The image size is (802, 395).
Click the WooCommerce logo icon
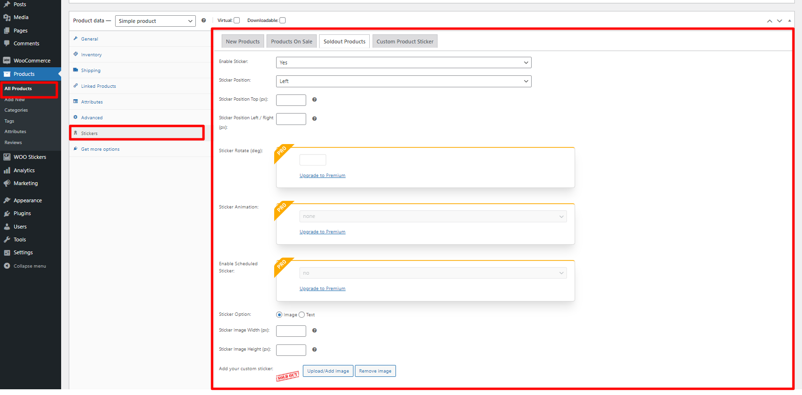click(7, 61)
